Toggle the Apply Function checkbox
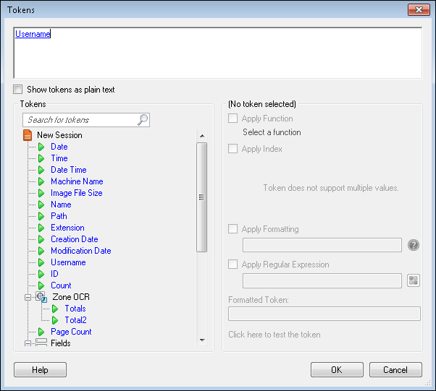The image size is (436, 391). click(232, 119)
